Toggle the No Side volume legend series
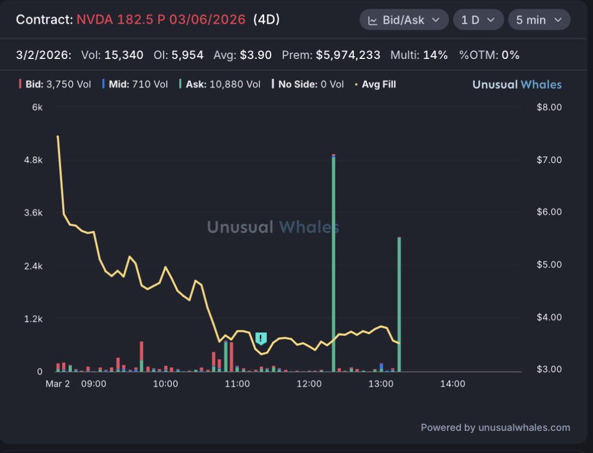This screenshot has height=453, width=593. (x=308, y=84)
